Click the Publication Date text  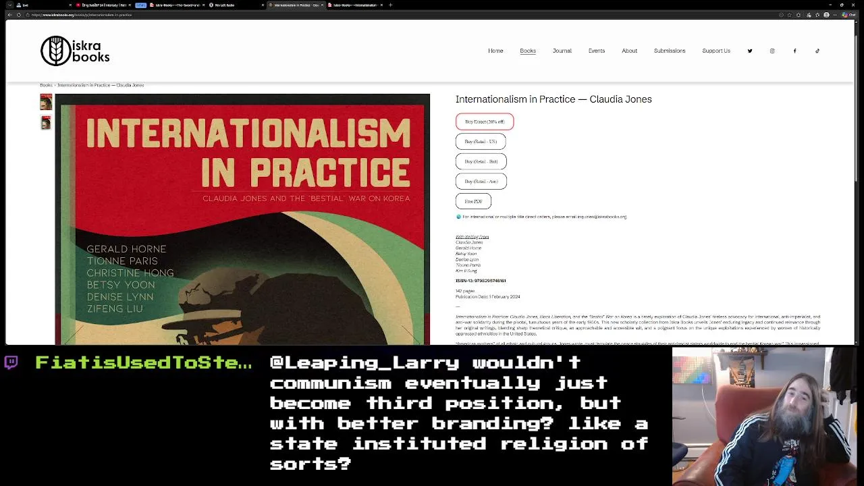488,297
